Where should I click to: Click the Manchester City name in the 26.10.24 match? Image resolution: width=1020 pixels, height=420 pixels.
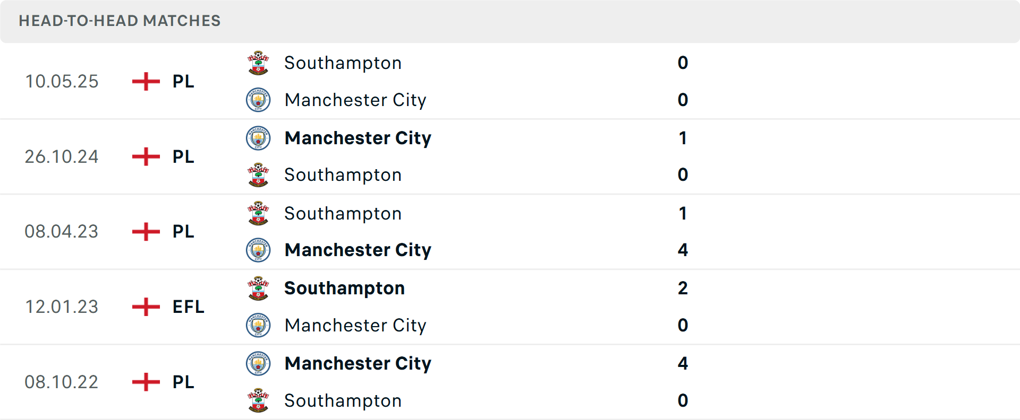click(x=358, y=138)
